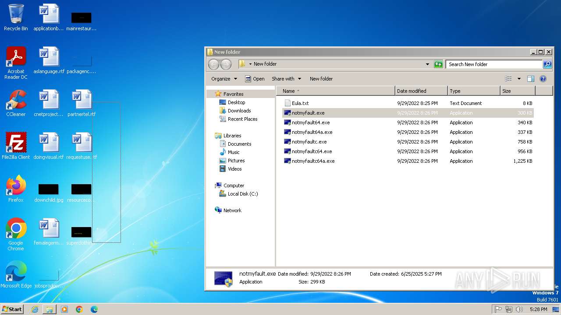Click the Explorer Back arrow button

[213, 64]
